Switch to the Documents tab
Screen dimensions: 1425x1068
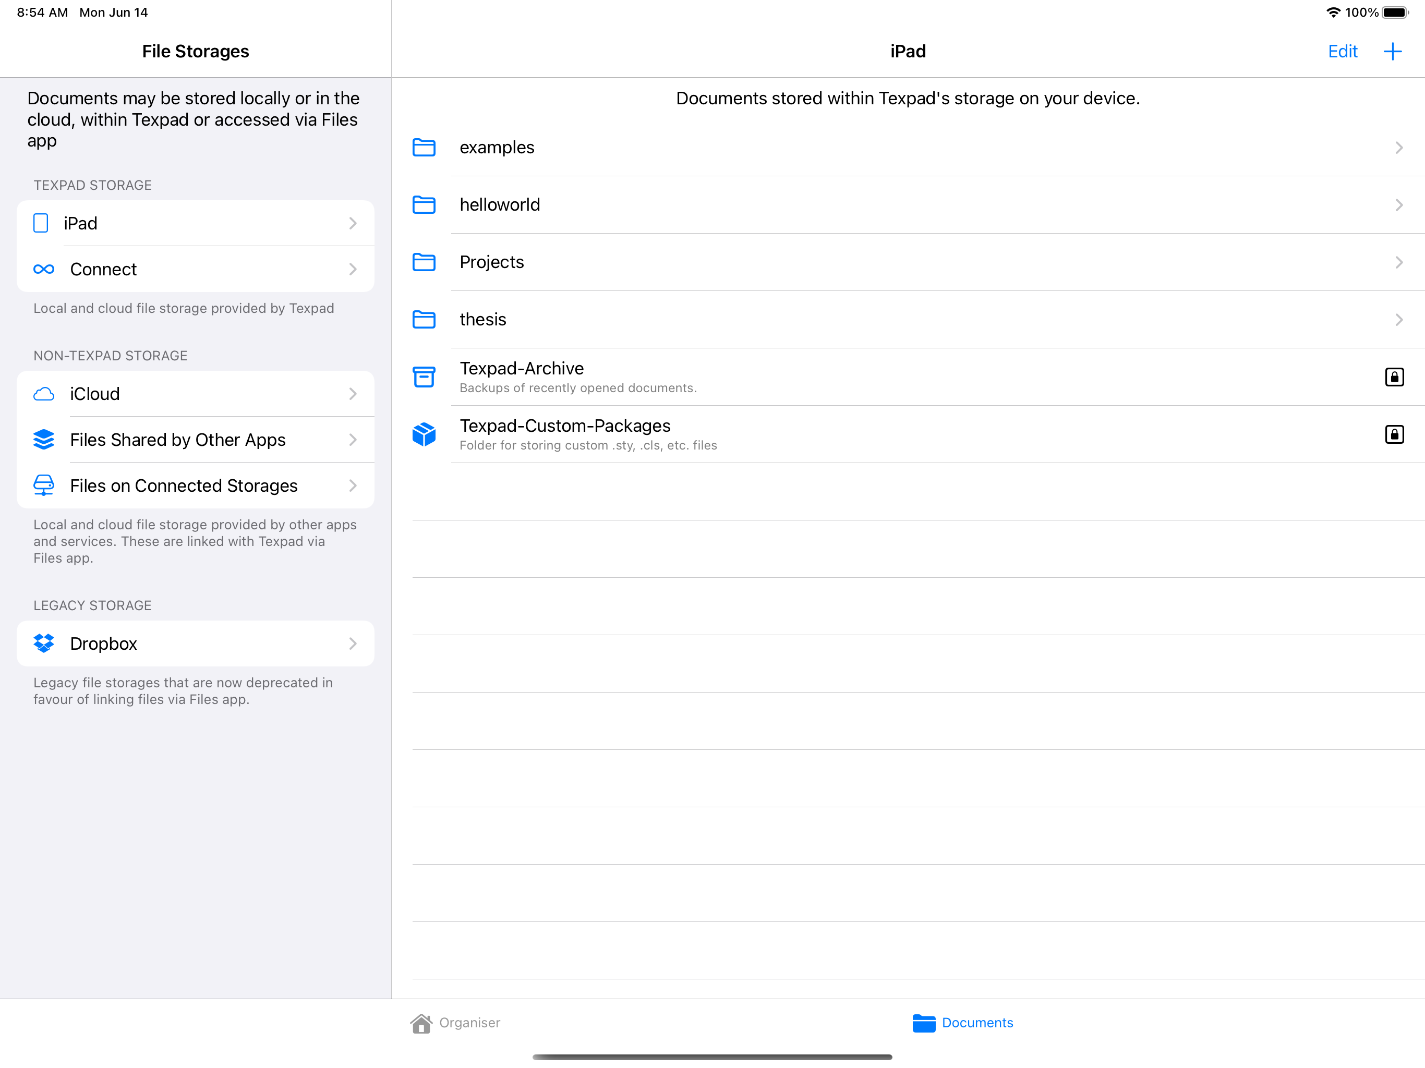pyautogui.click(x=962, y=1024)
